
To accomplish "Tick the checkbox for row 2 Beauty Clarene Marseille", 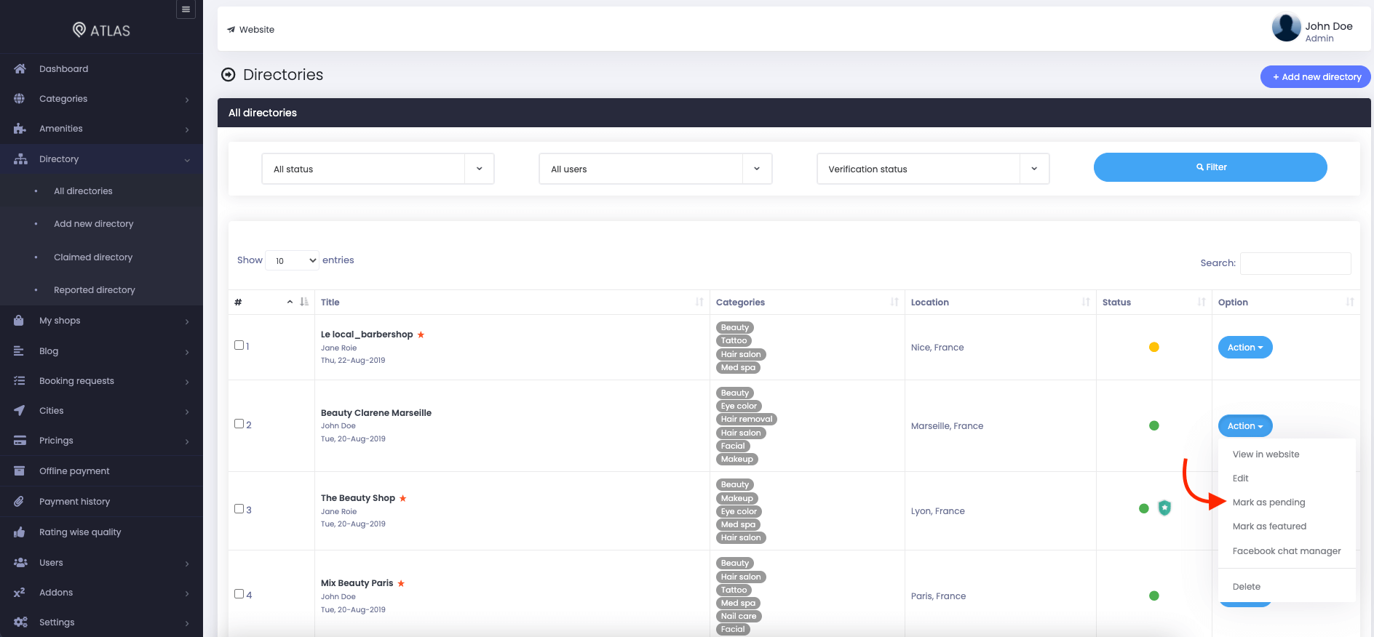I will click(239, 424).
